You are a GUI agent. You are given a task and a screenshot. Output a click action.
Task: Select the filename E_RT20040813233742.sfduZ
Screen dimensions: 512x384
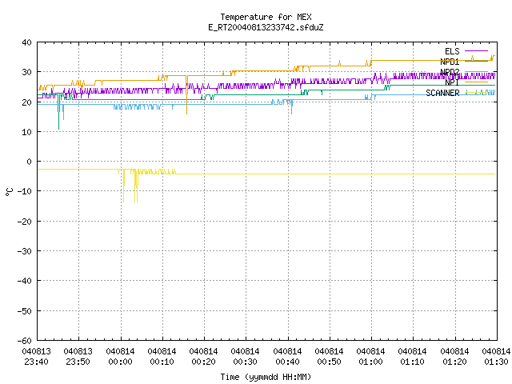266,27
